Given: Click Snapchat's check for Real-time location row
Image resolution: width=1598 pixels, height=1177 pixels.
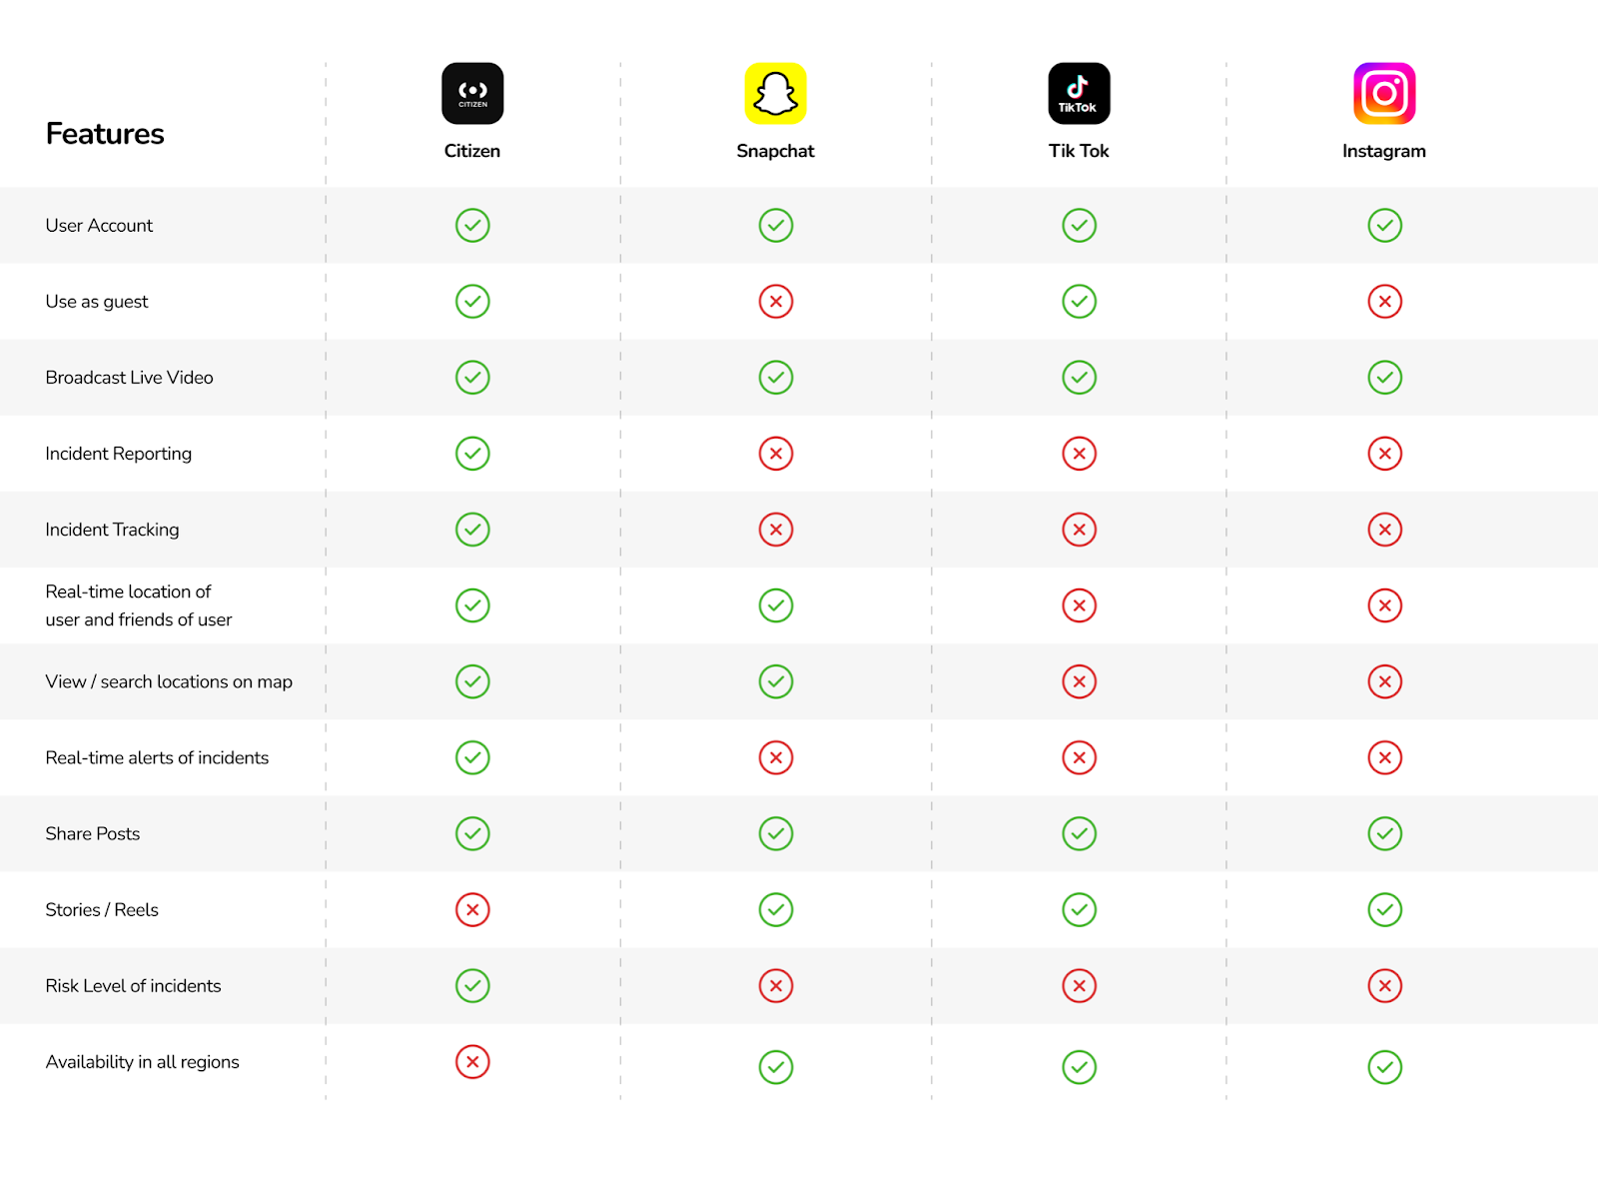Looking at the screenshot, I should click(x=776, y=605).
